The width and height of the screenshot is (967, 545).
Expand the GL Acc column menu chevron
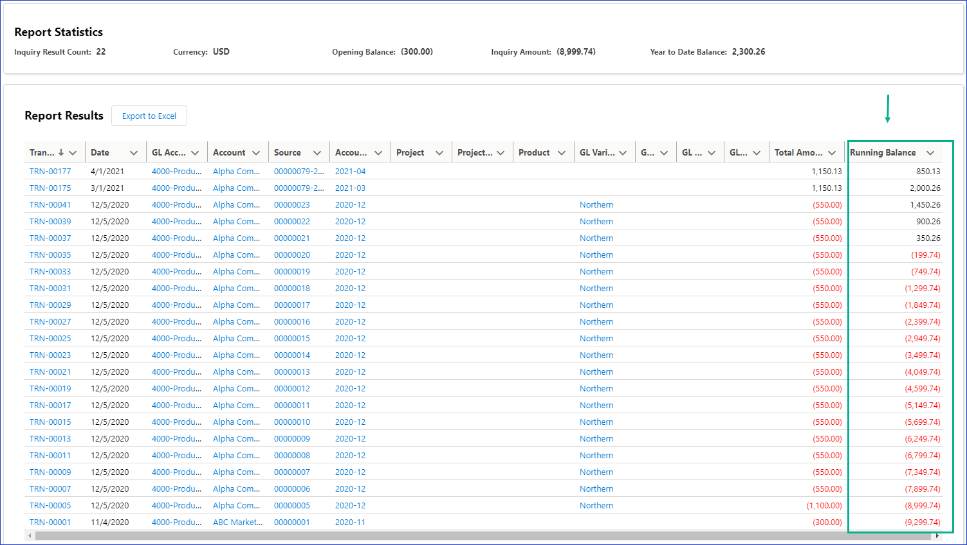(195, 153)
